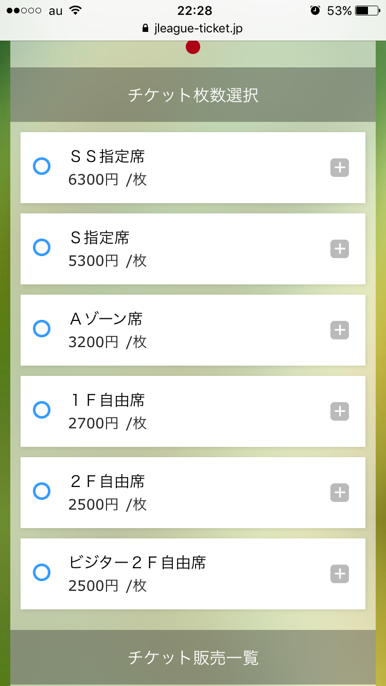The width and height of the screenshot is (386, 686).
Task: Tap the ビジター２Ｆ自由席 2500円 label
Action: pos(137,574)
